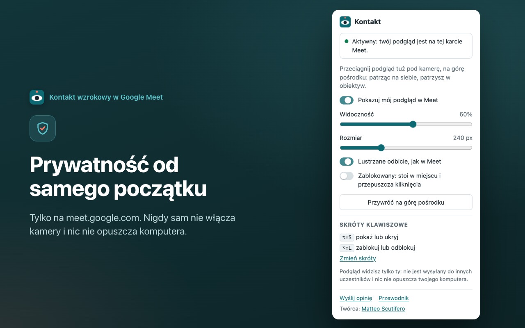The image size is (525, 328).
Task: Click the 'Twórca:' label
Action: coord(350,309)
